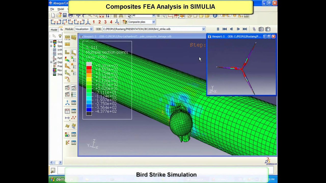
Task: Expand the Spectrums tree node
Action: [x=51, y=46]
